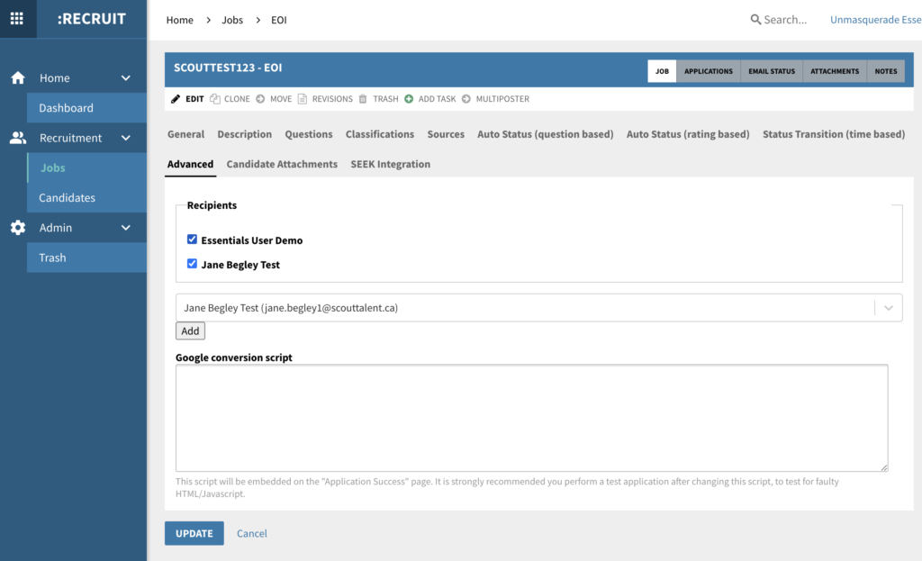
Task: Open the apps grid menu icon
Action: [17, 19]
